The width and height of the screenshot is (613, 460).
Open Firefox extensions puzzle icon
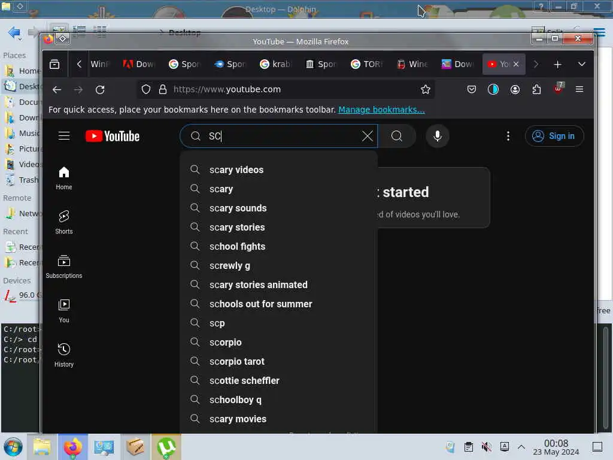pos(536,90)
